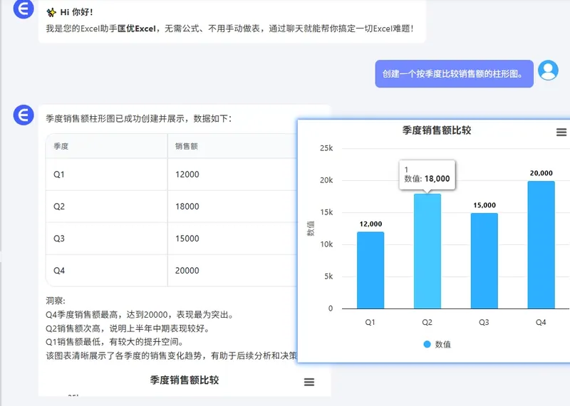
Task: Select the 18000 cell in table
Action: point(233,207)
